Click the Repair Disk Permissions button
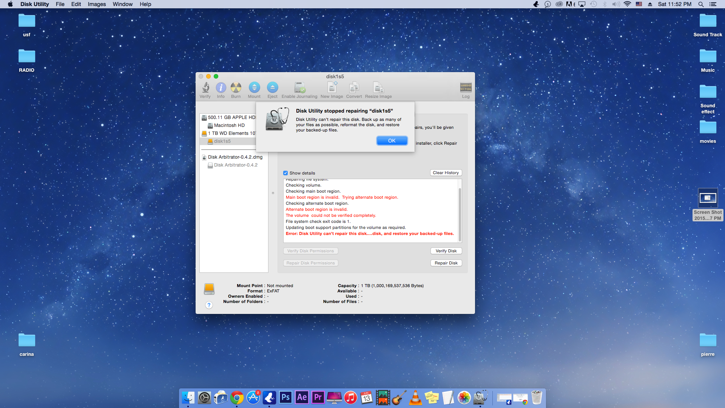725x408 pixels. coord(310,263)
